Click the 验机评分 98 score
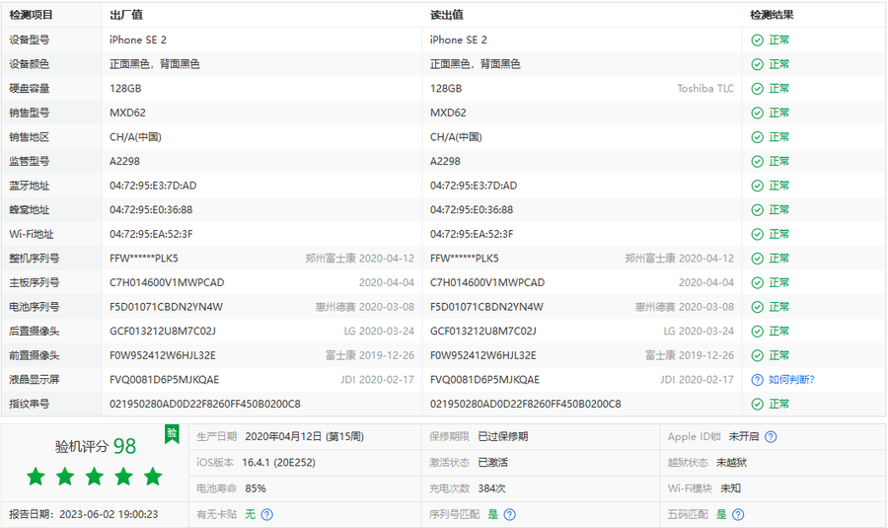 click(95, 446)
